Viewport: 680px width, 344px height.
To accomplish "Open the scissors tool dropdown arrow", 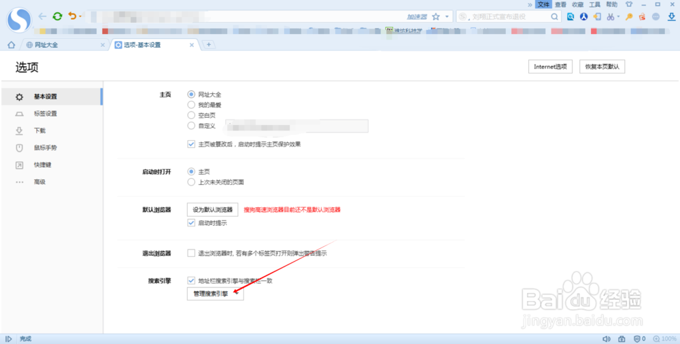I will click(618, 17).
